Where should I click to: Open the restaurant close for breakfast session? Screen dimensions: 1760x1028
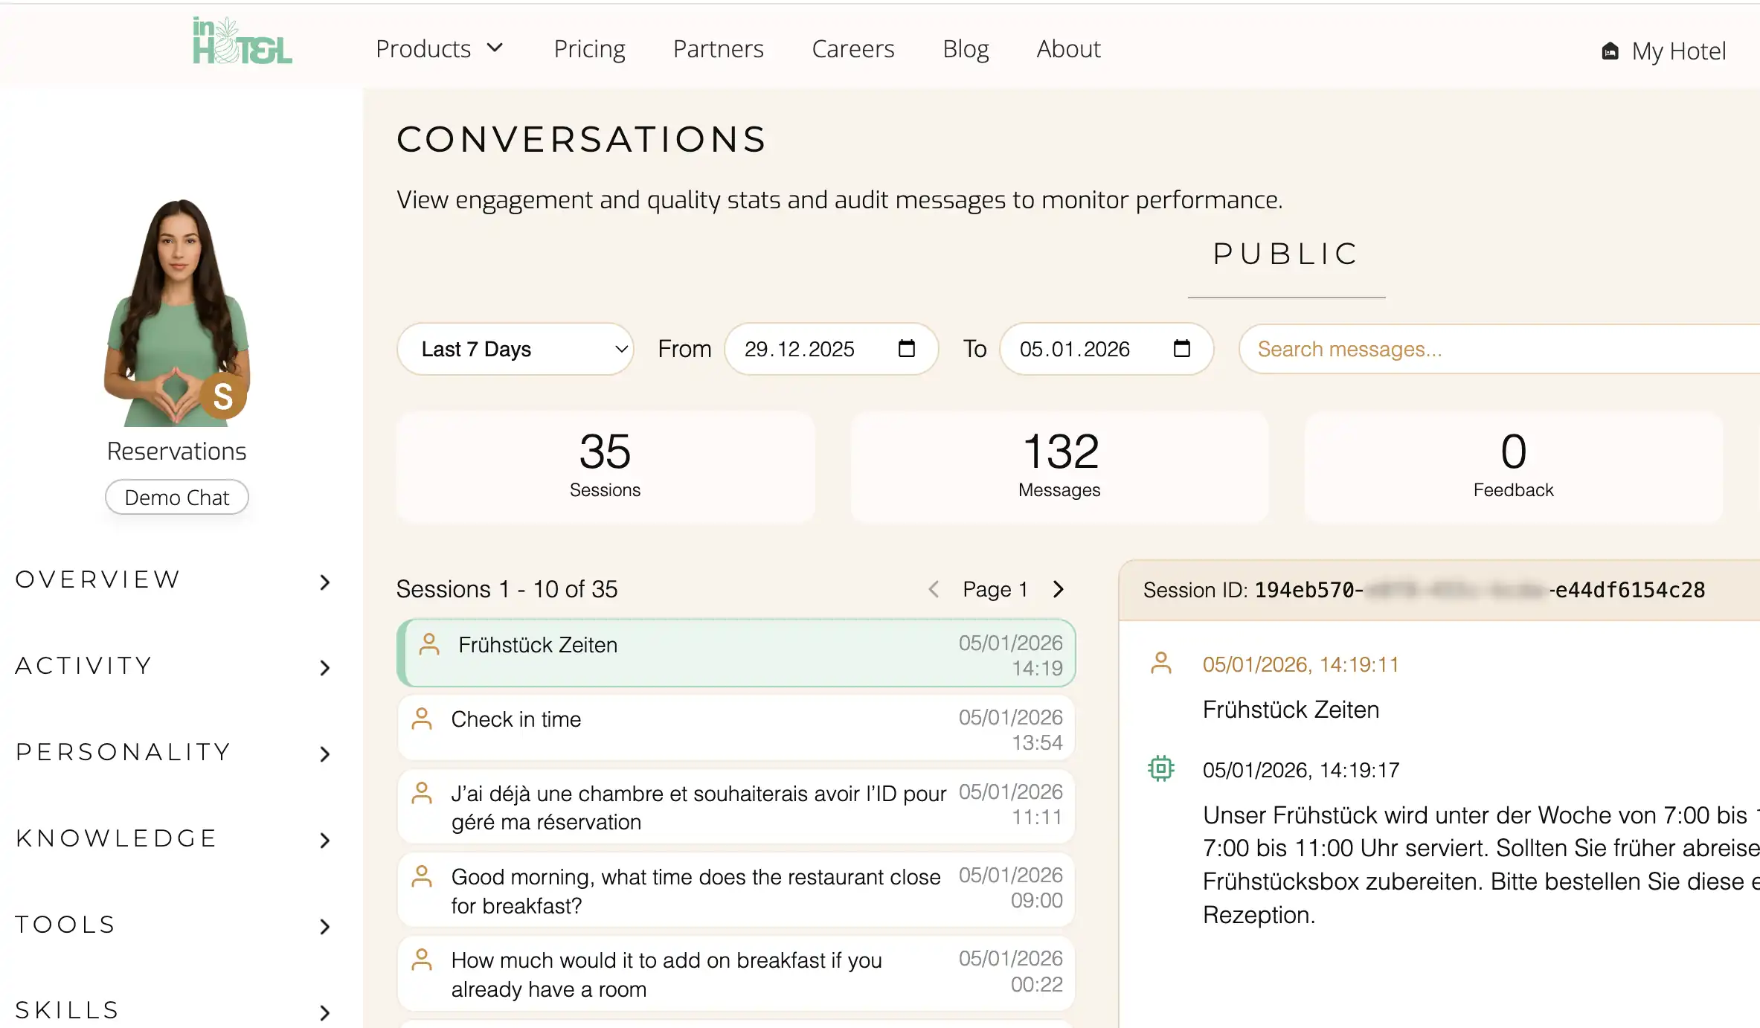736,890
